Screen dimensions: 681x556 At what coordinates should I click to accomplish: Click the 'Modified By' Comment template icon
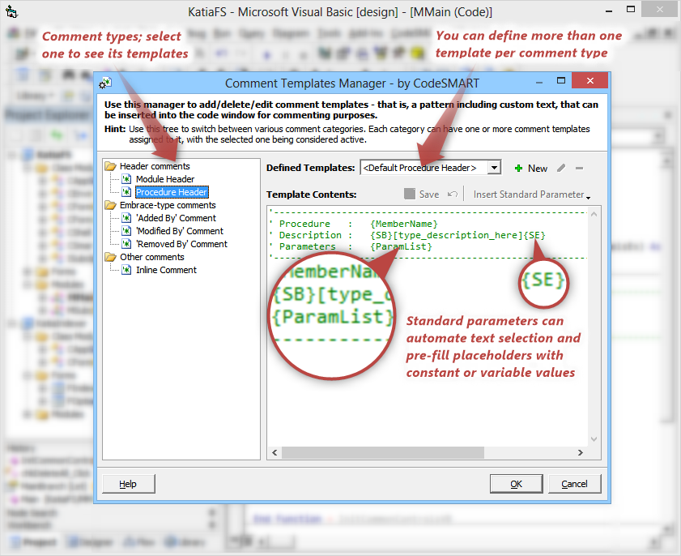click(126, 231)
